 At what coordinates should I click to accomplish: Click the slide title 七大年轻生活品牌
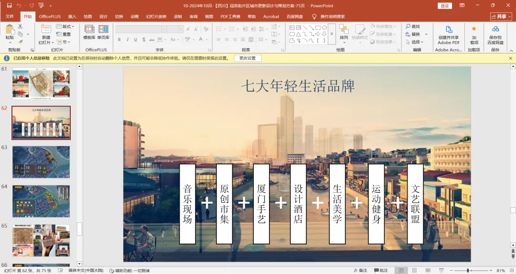pyautogui.click(x=298, y=86)
